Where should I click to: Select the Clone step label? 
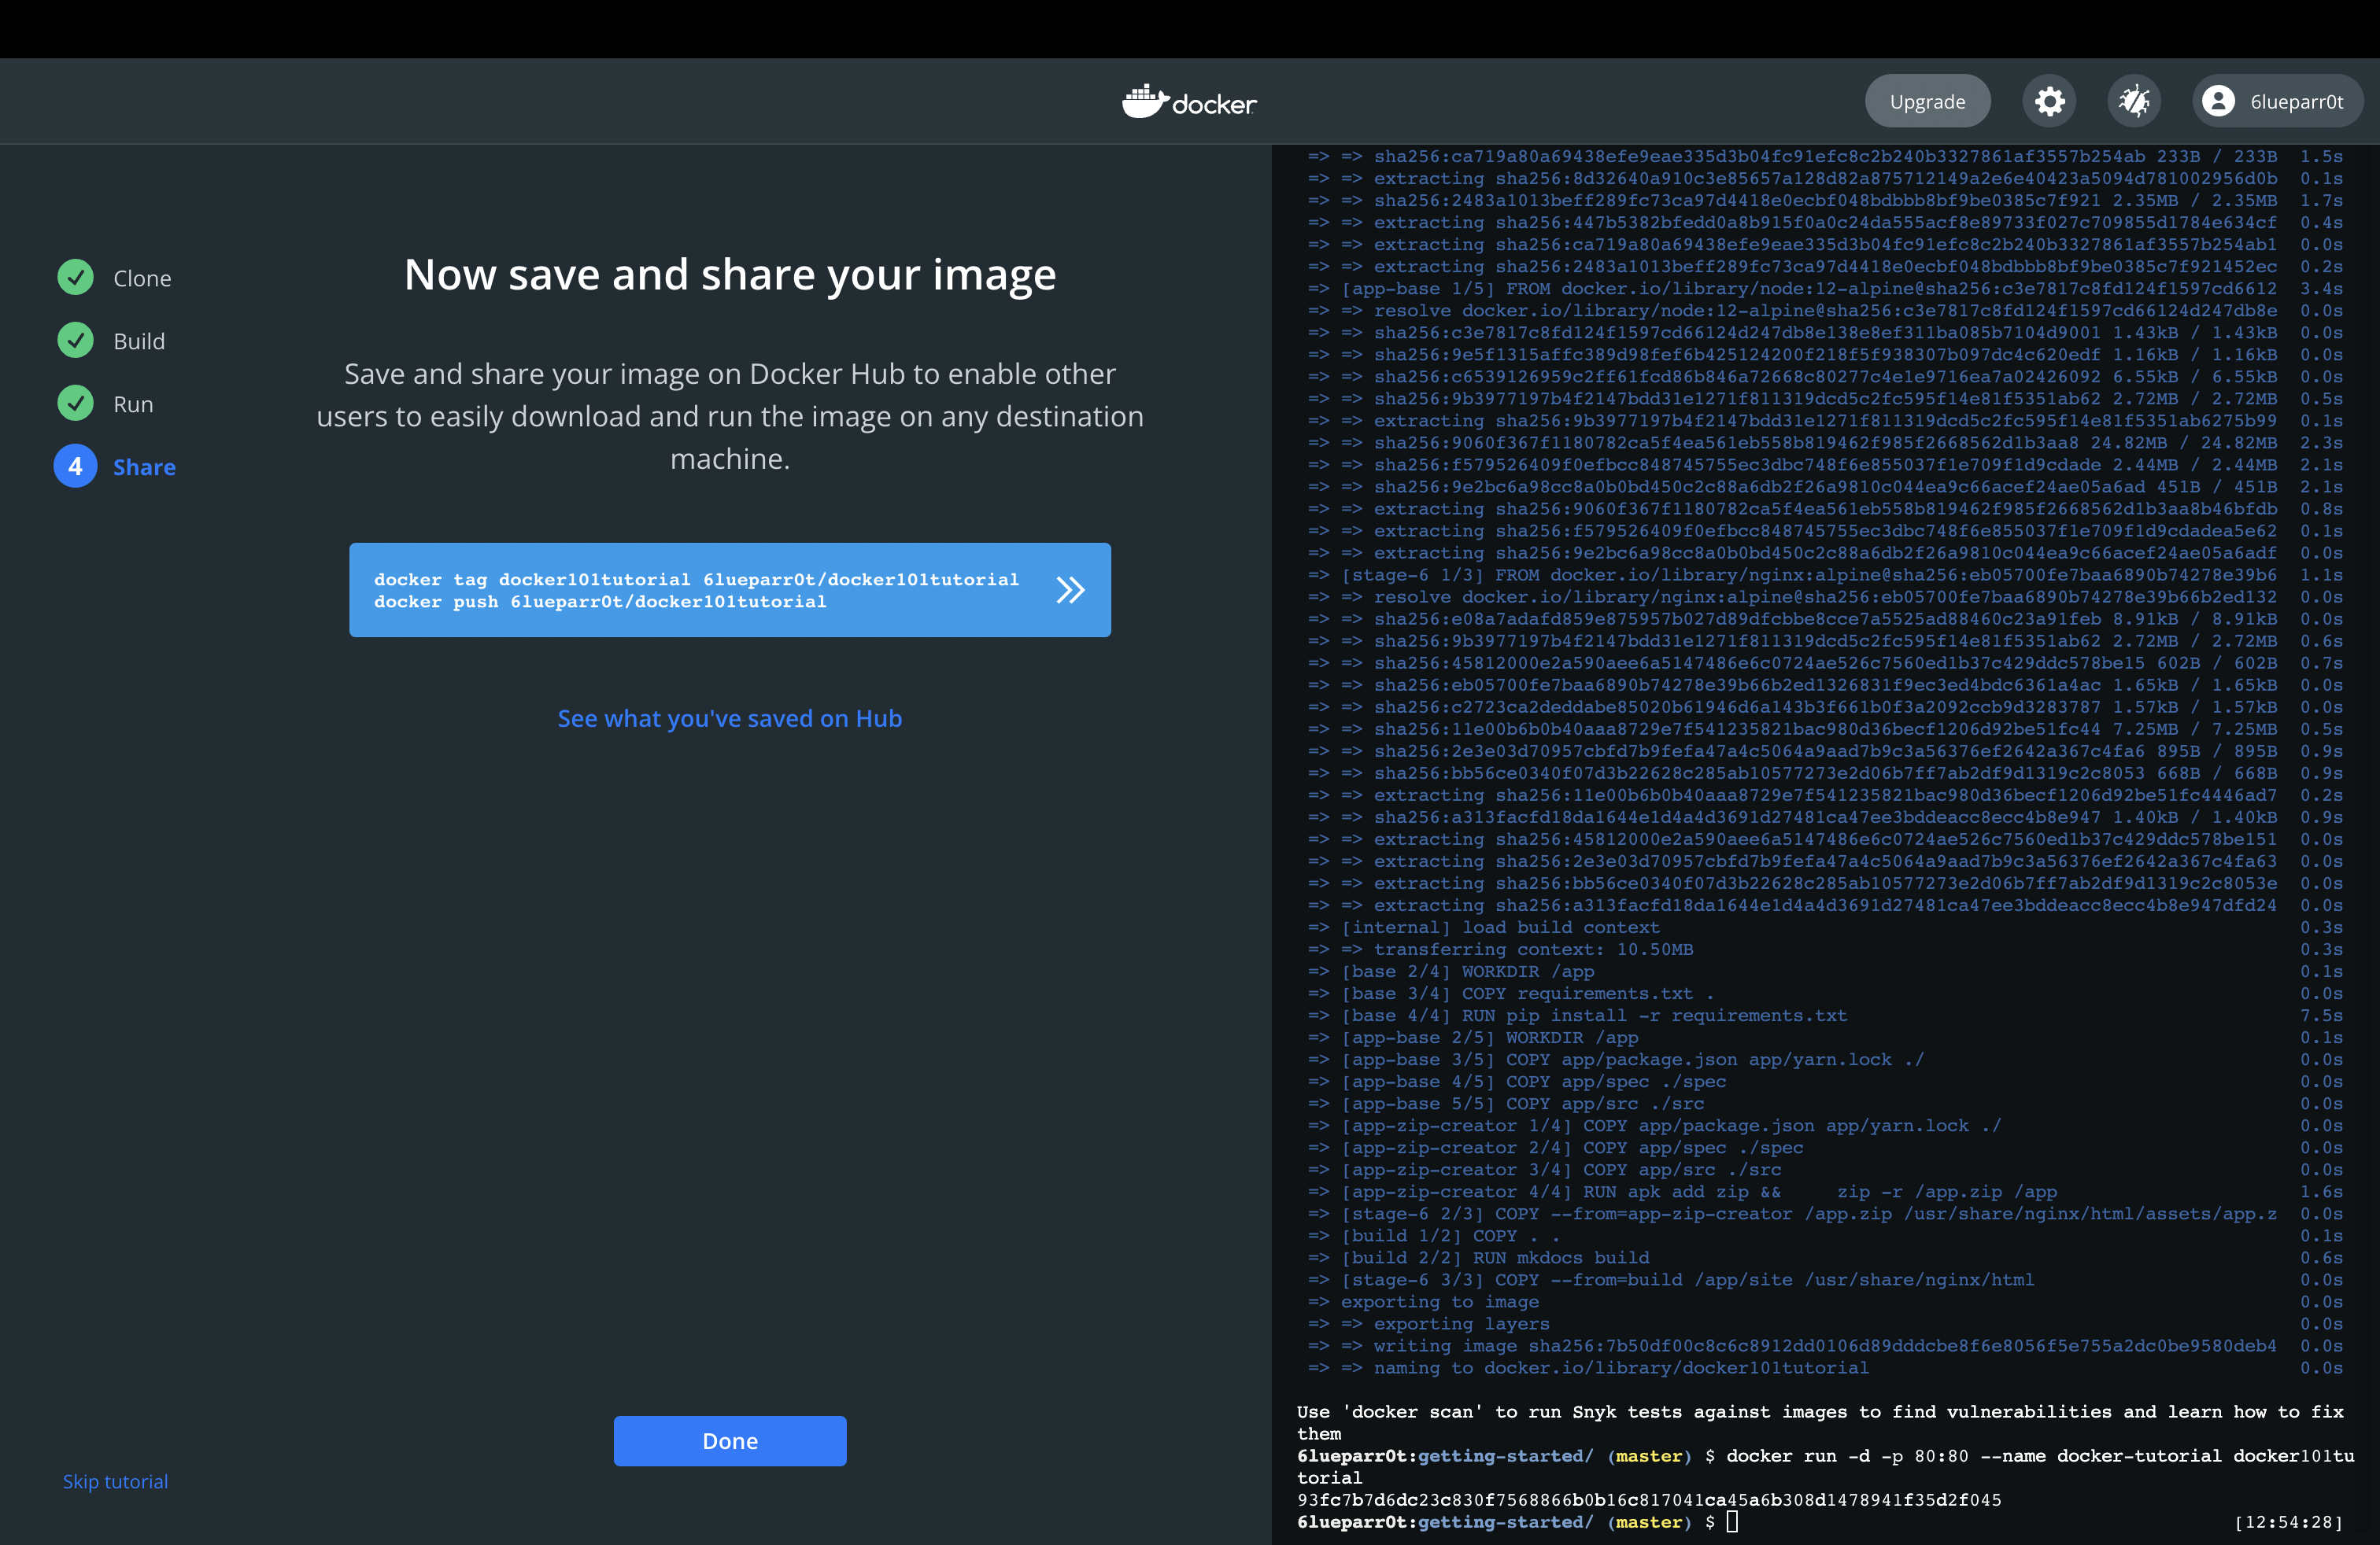(142, 278)
